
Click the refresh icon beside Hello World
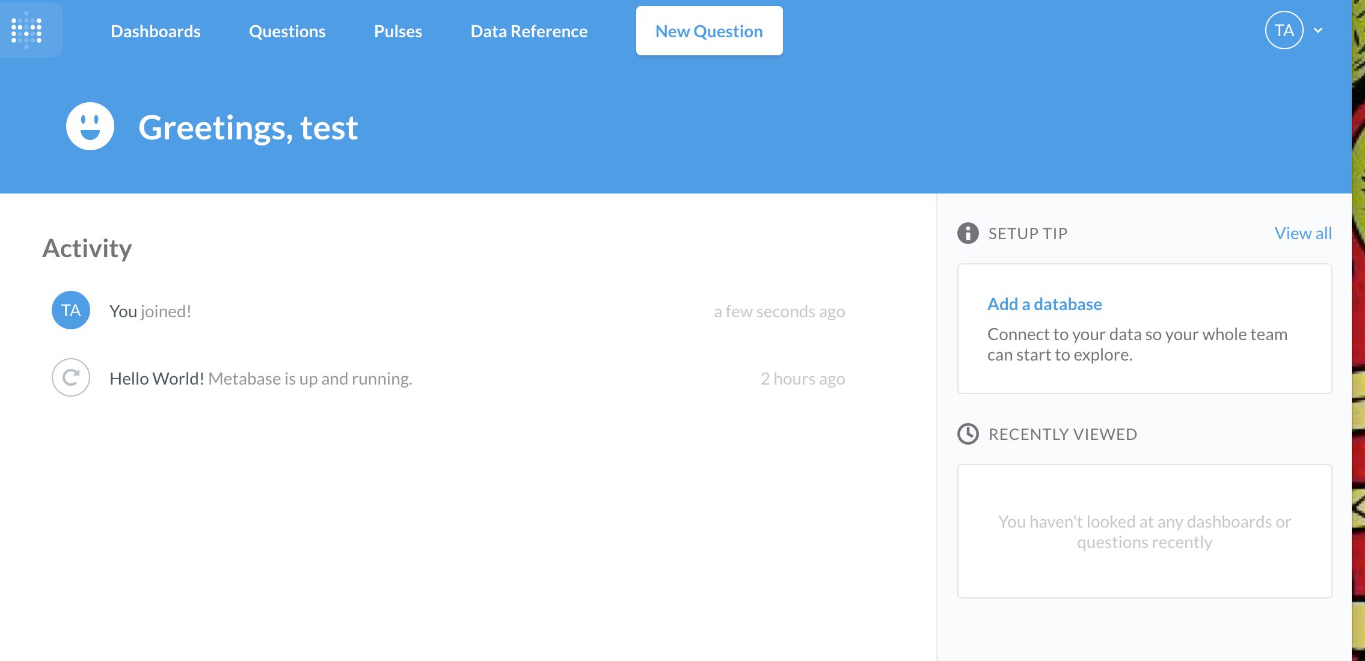point(71,377)
